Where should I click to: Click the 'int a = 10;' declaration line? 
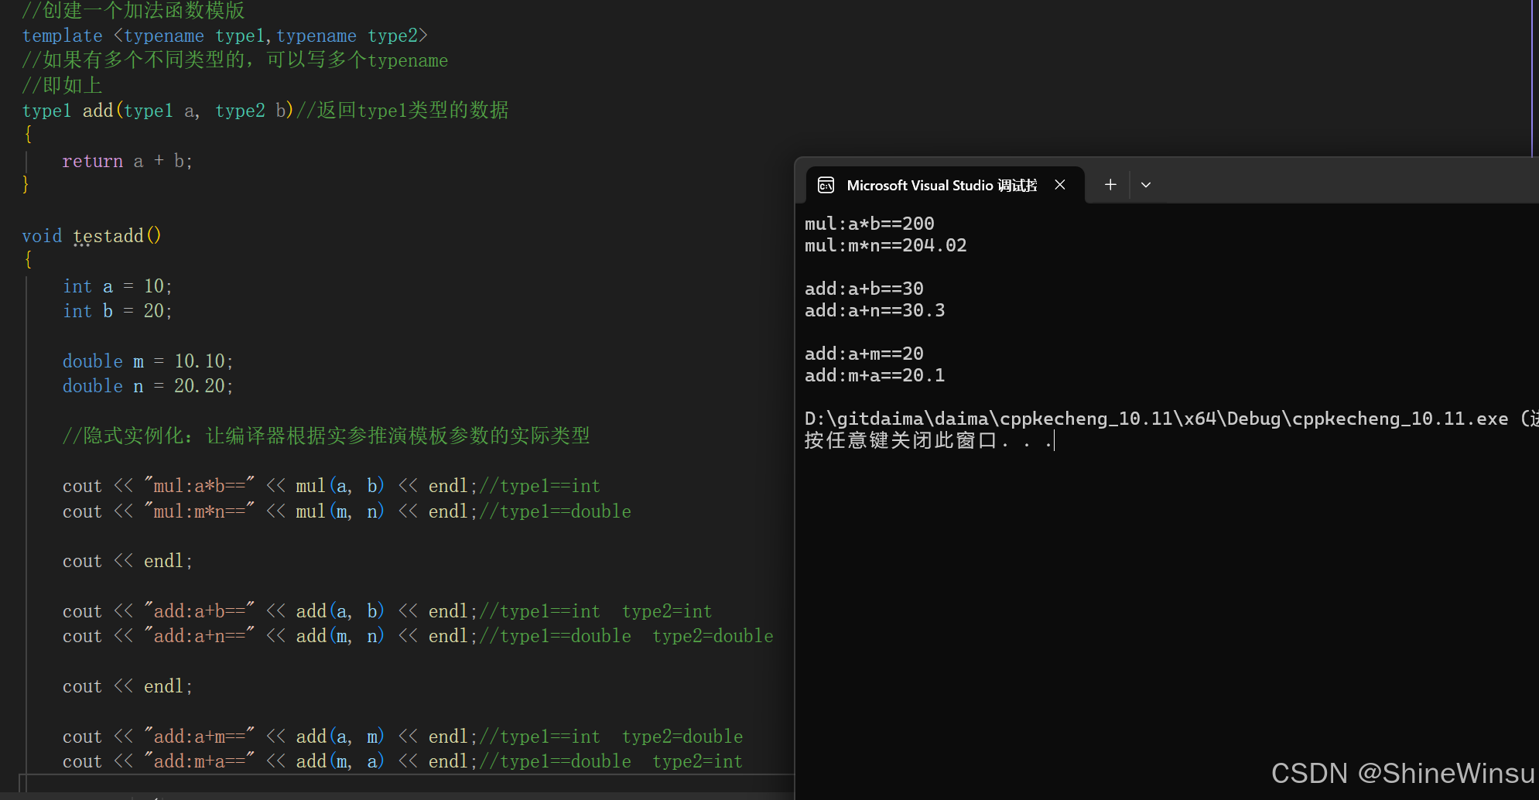[117, 286]
